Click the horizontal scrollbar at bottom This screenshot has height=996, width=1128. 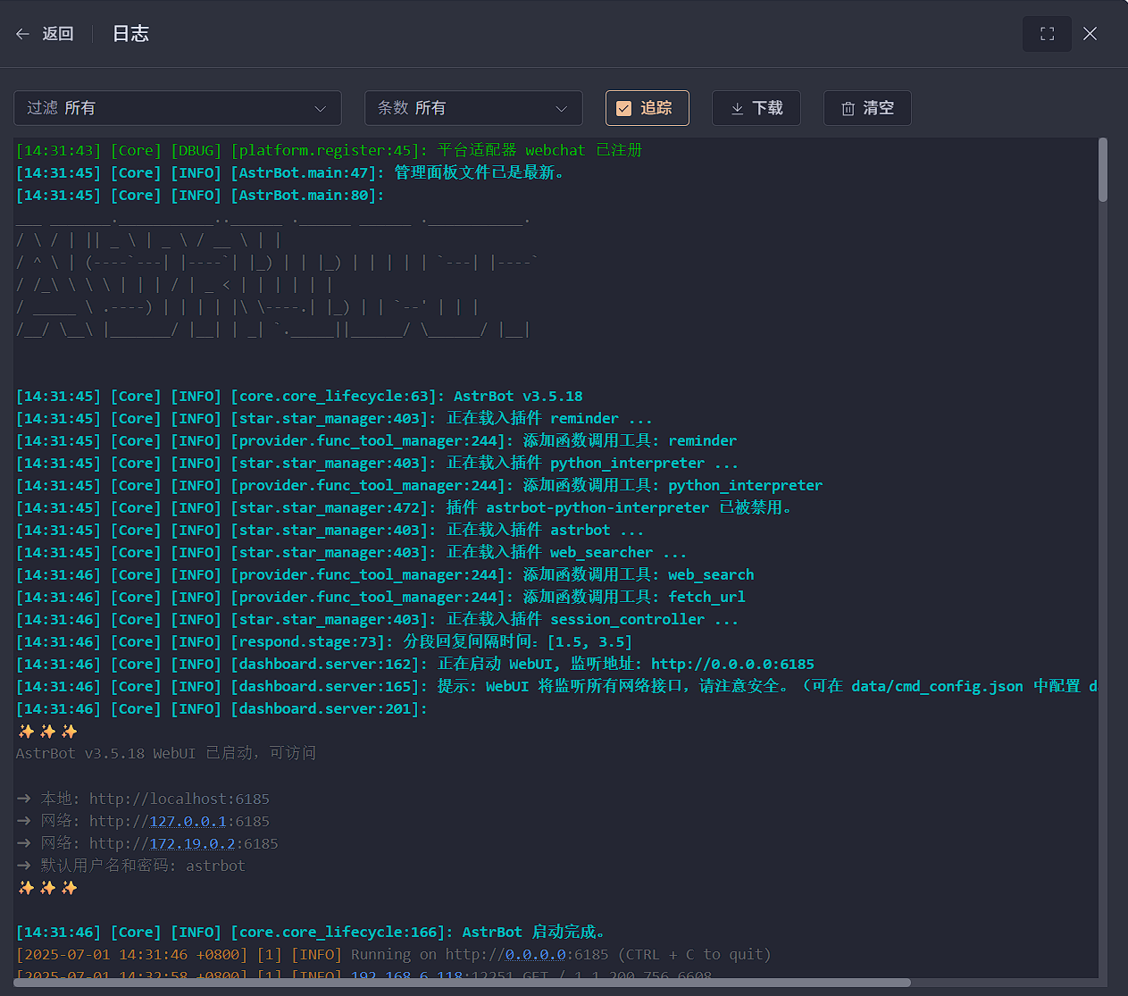(463, 983)
